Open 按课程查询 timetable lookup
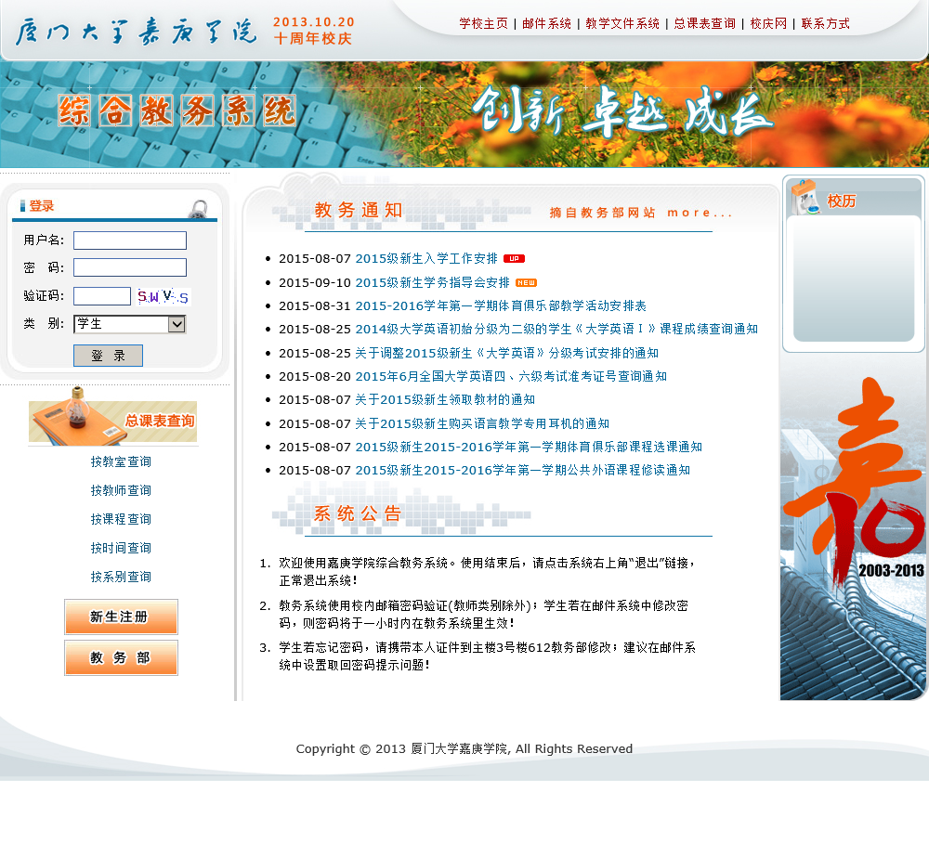 pyautogui.click(x=120, y=519)
